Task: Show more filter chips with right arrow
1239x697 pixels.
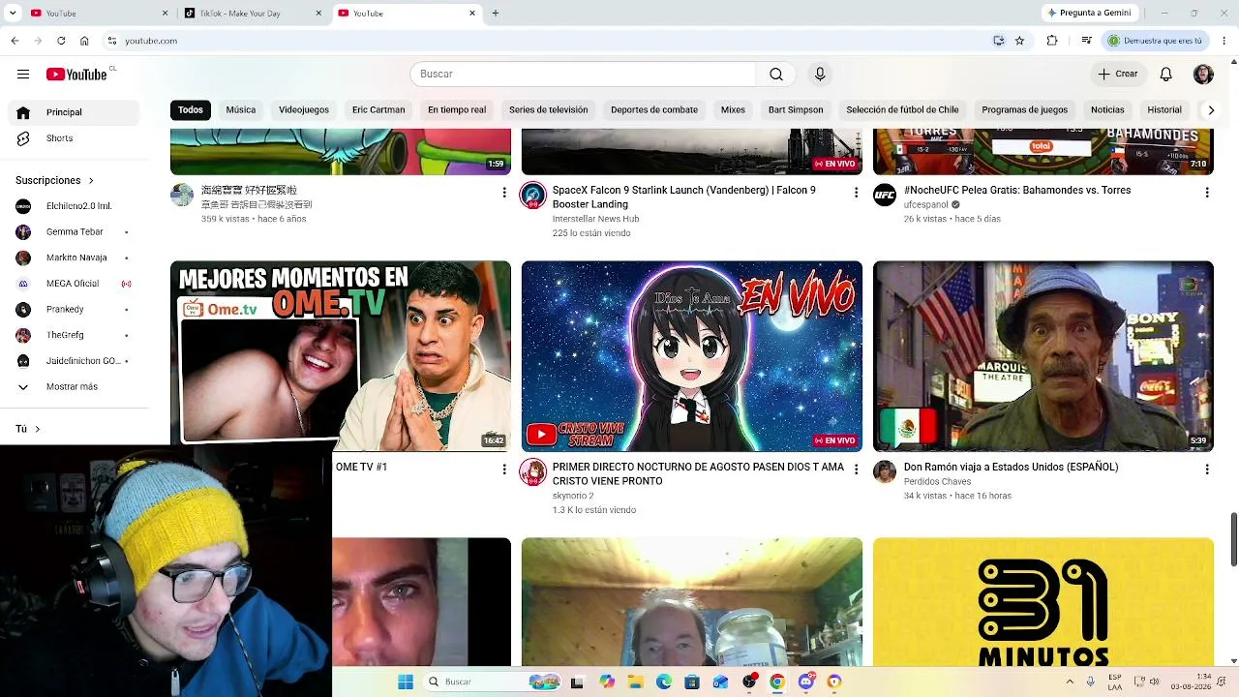Action: pyautogui.click(x=1210, y=110)
